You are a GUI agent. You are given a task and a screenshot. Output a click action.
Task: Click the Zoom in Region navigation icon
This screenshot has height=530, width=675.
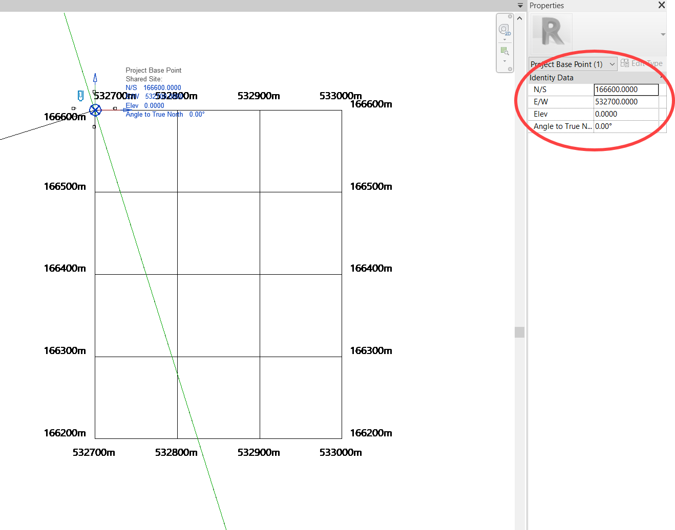coord(504,51)
